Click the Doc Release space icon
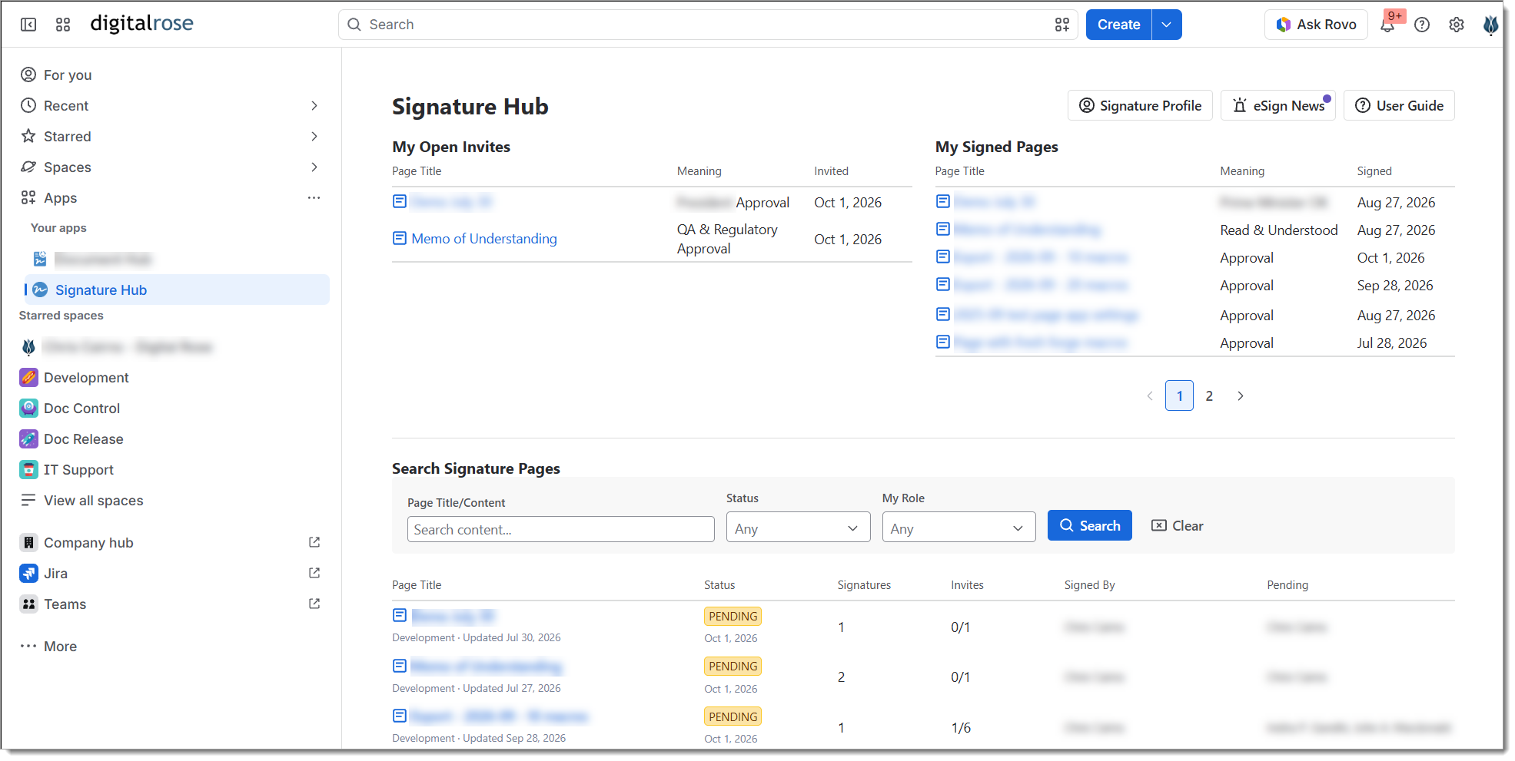 click(28, 438)
